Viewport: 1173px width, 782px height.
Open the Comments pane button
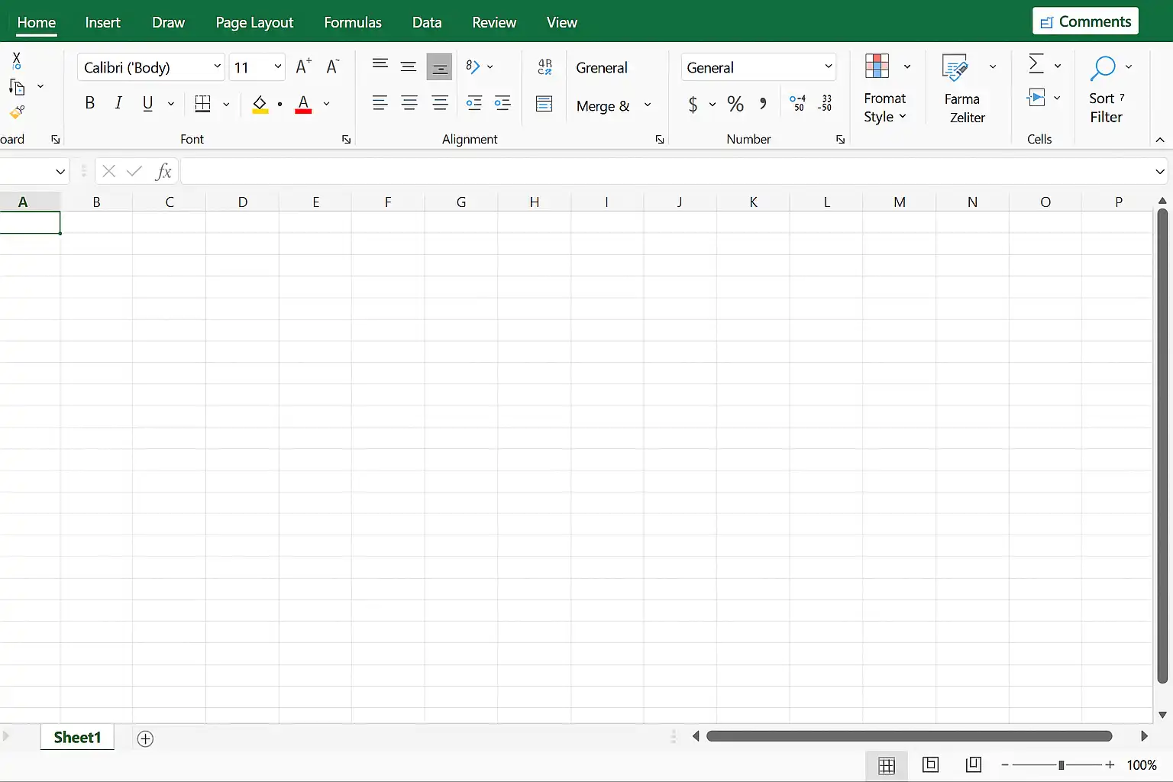click(1085, 21)
